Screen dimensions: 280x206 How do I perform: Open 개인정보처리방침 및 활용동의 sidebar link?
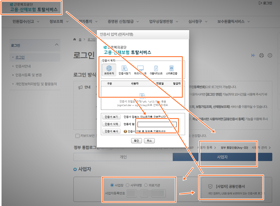pyautogui.click(x=36, y=84)
